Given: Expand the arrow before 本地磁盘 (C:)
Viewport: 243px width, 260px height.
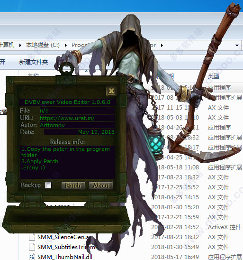Looking at the screenshot, I should [x=20, y=45].
